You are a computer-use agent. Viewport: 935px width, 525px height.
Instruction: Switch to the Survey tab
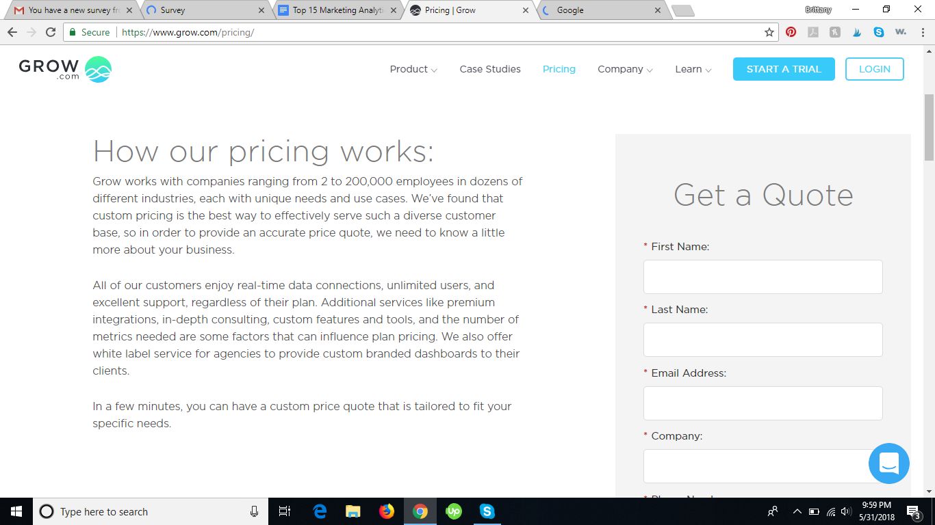[x=205, y=10]
